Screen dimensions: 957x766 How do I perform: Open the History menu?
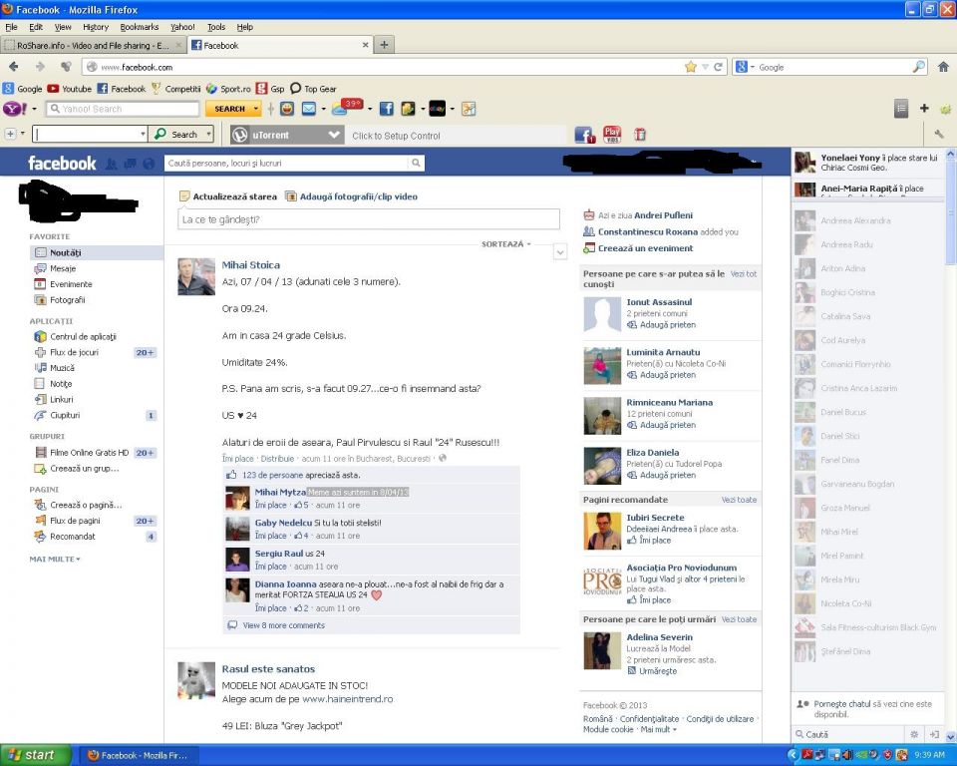(x=96, y=27)
